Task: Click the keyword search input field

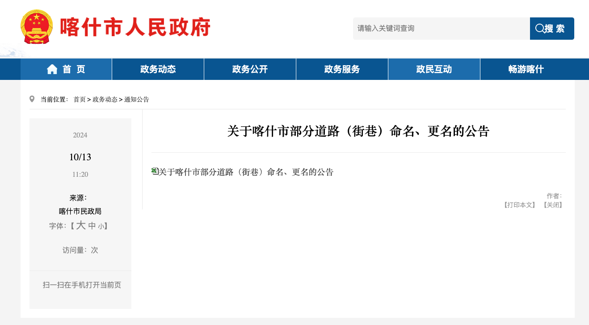Action: pos(441,29)
